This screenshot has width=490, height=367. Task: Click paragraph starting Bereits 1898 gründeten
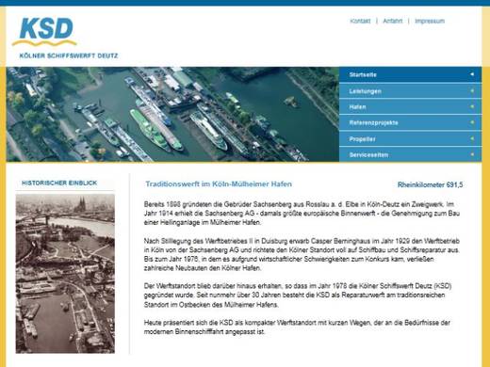click(302, 214)
